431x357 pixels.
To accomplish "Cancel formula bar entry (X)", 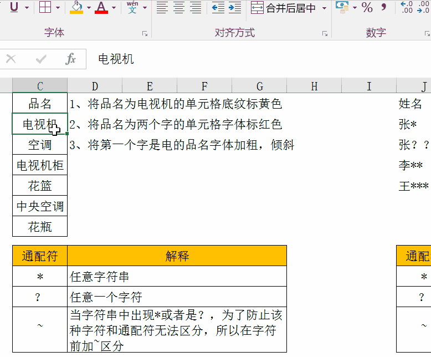I will coord(11,59).
